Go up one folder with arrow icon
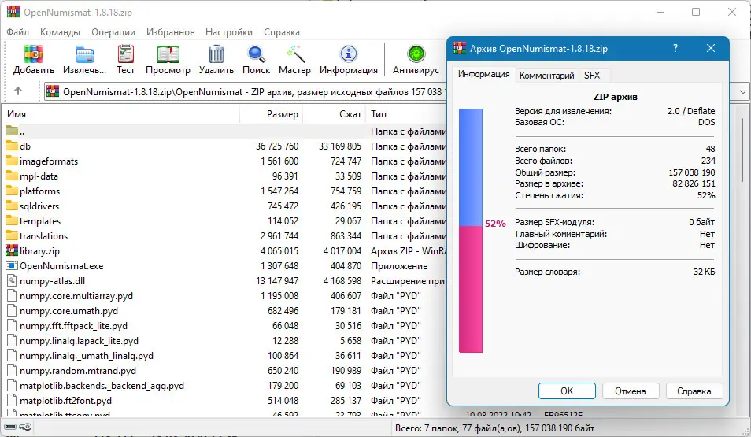Image resolution: width=751 pixels, height=437 pixels. [x=18, y=91]
